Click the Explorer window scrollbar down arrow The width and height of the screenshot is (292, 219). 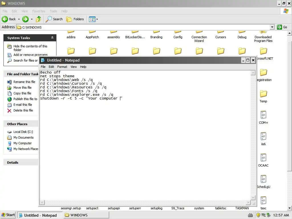289,208
